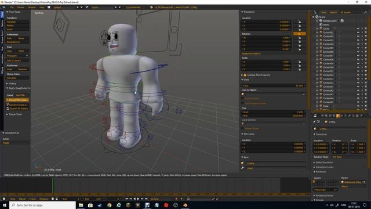Click the World icon in outliner
The width and height of the screenshot is (371, 209).
321,24
